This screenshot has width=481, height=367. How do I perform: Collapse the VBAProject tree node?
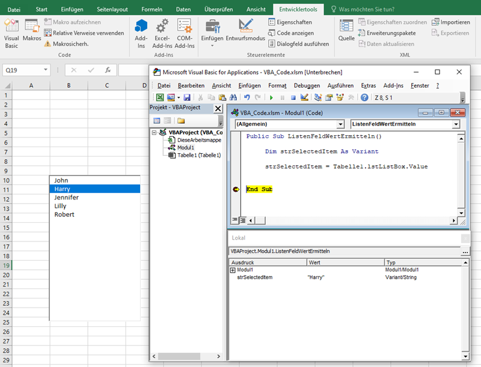(155, 133)
